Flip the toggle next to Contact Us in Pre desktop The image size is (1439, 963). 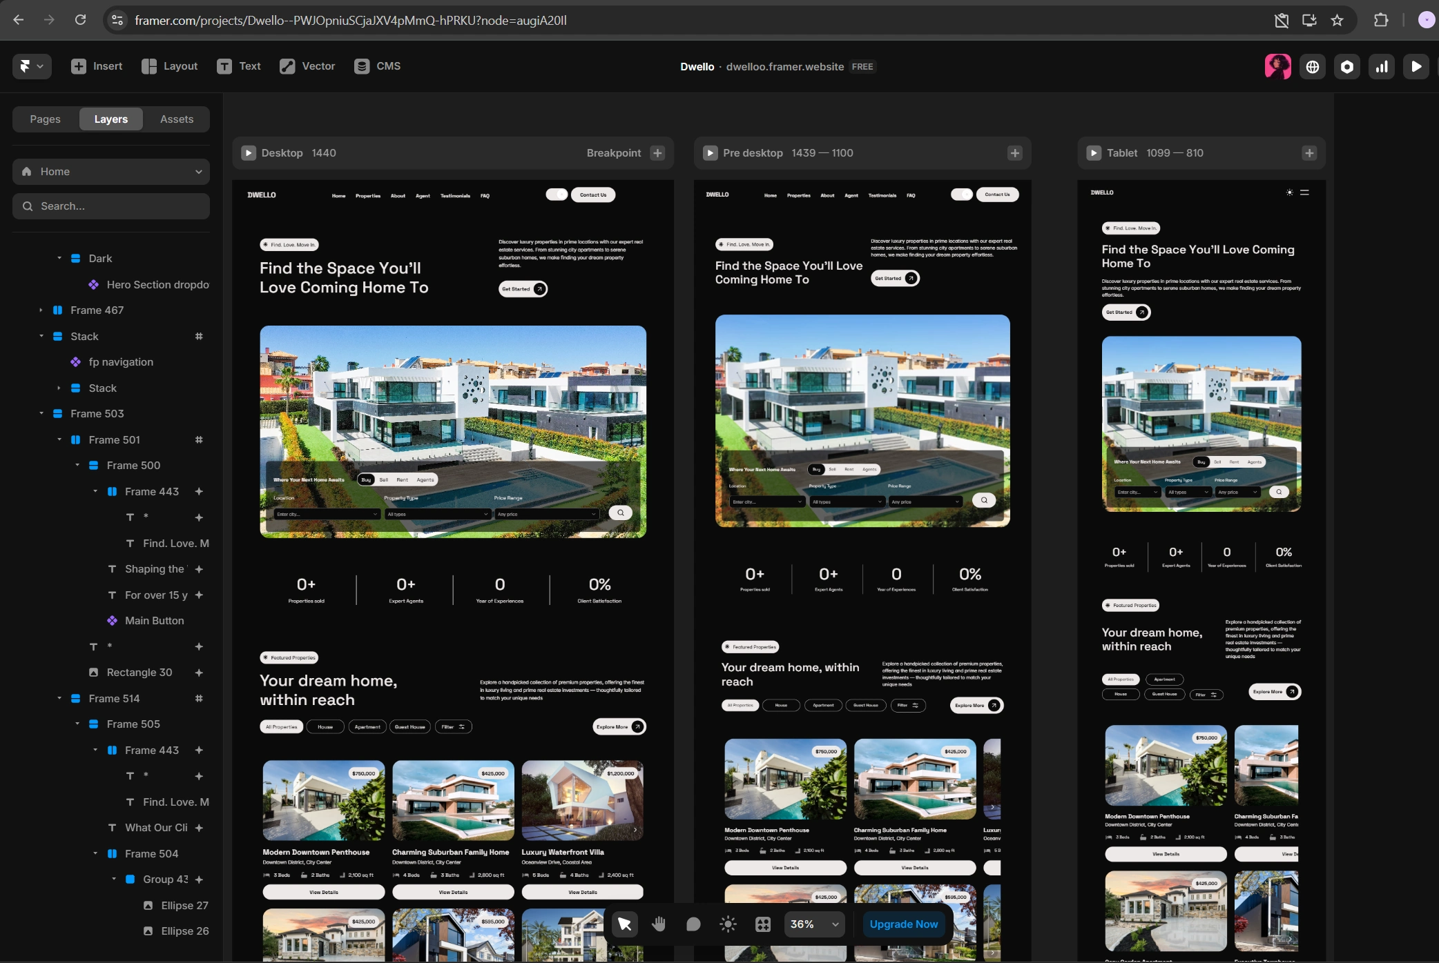click(x=961, y=195)
